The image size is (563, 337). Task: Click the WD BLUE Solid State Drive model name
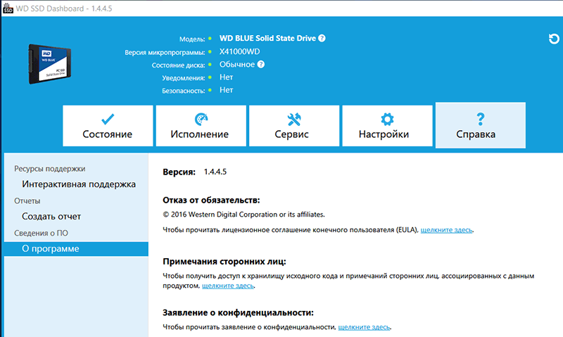(x=267, y=38)
